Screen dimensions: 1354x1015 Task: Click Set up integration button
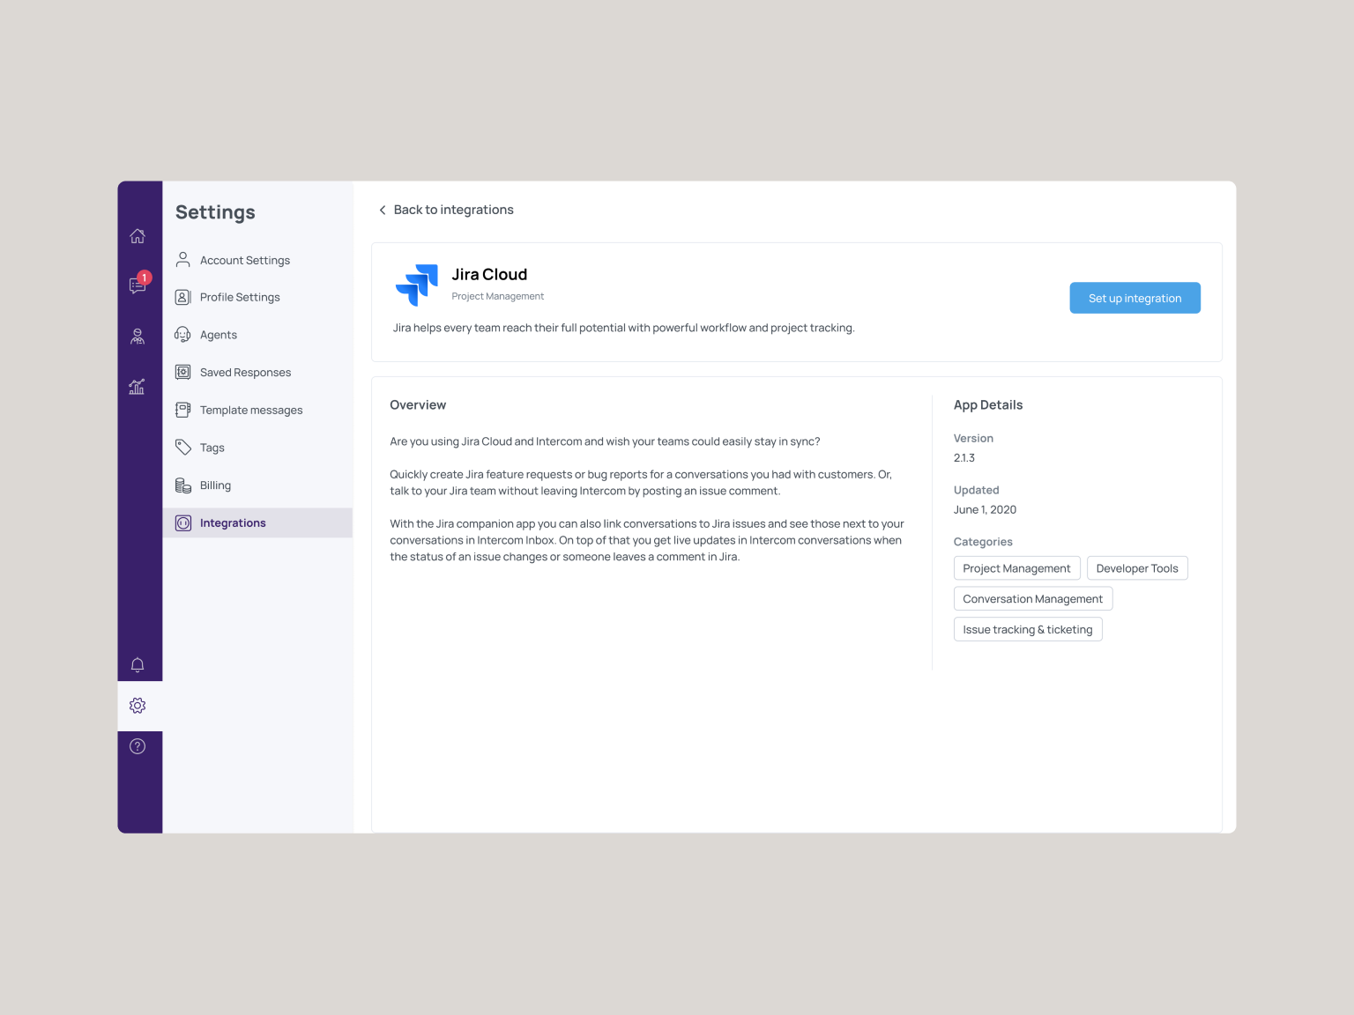[x=1135, y=298]
